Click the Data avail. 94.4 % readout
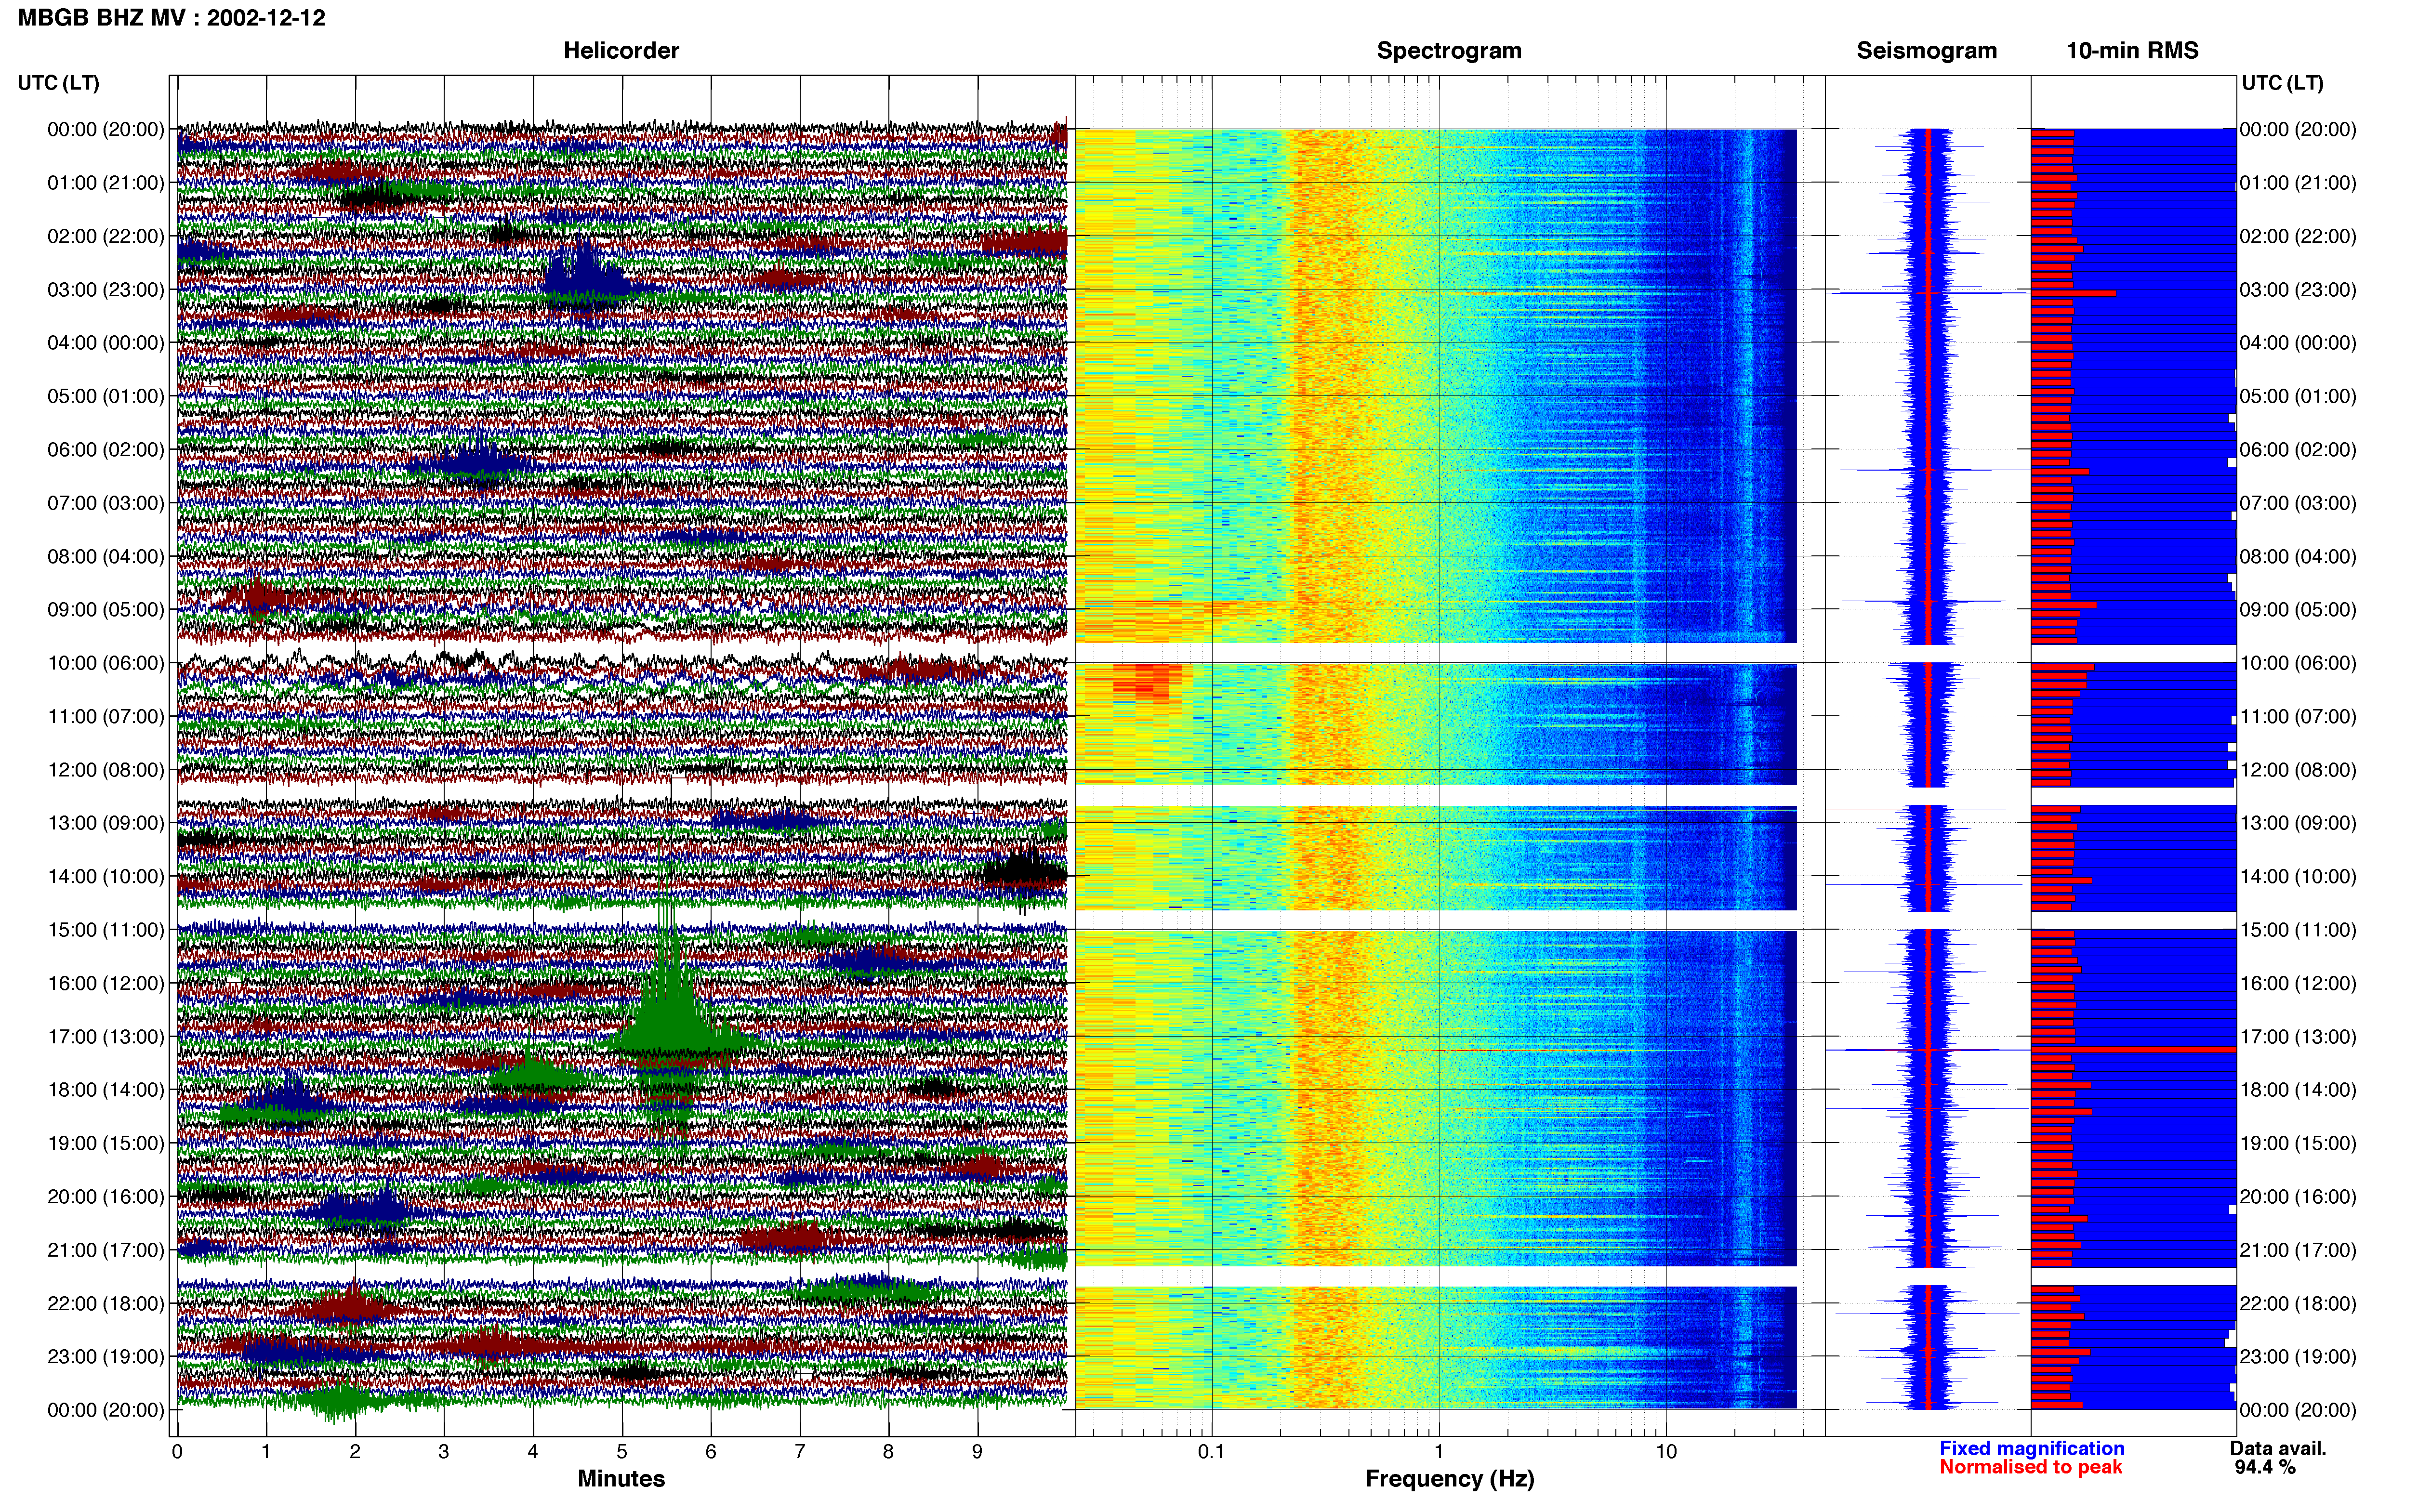This screenshot has height=1512, width=2418. [2278, 1458]
